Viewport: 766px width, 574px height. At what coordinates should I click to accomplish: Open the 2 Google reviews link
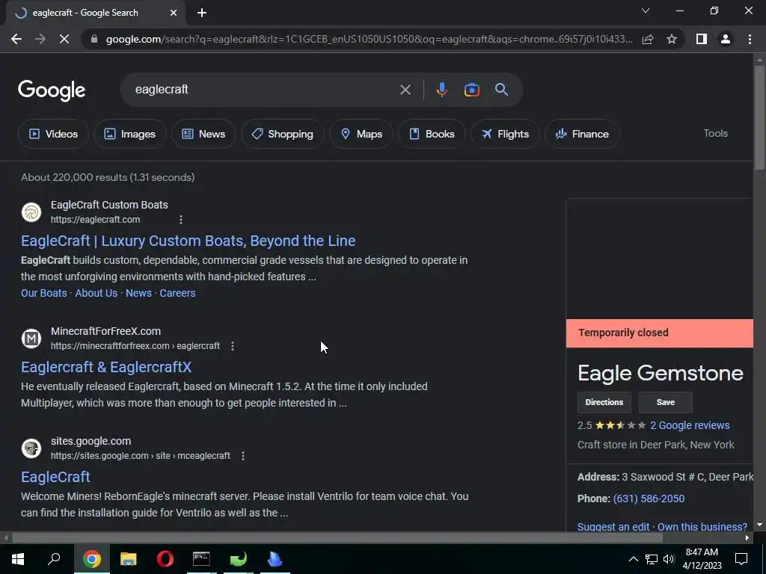point(690,425)
